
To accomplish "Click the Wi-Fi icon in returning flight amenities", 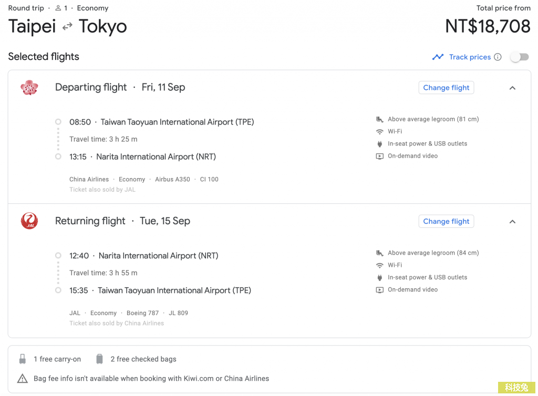I will click(x=379, y=265).
